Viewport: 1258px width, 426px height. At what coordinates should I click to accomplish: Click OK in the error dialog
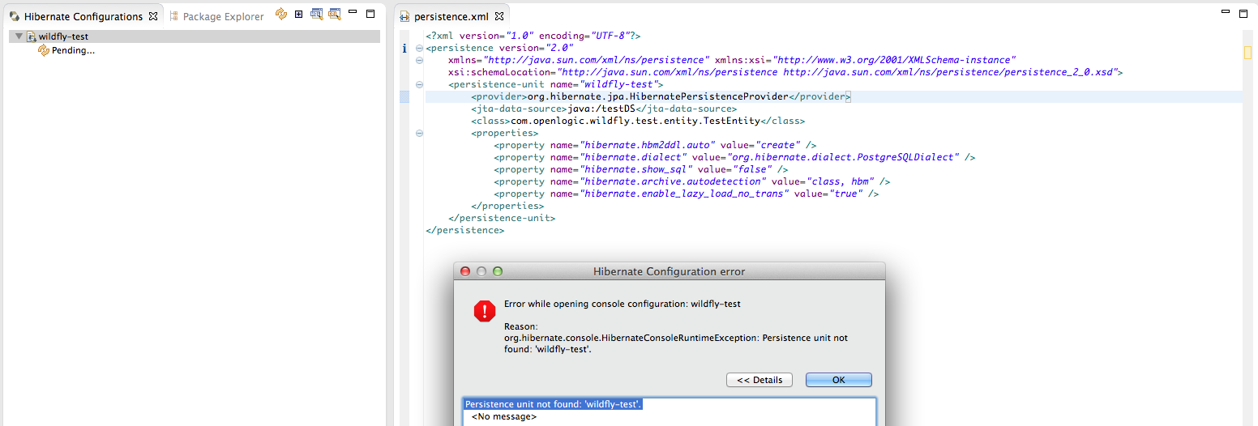(x=839, y=380)
